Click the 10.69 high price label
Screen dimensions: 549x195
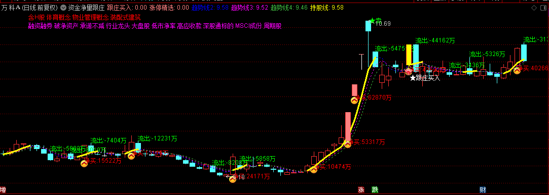click(383, 24)
